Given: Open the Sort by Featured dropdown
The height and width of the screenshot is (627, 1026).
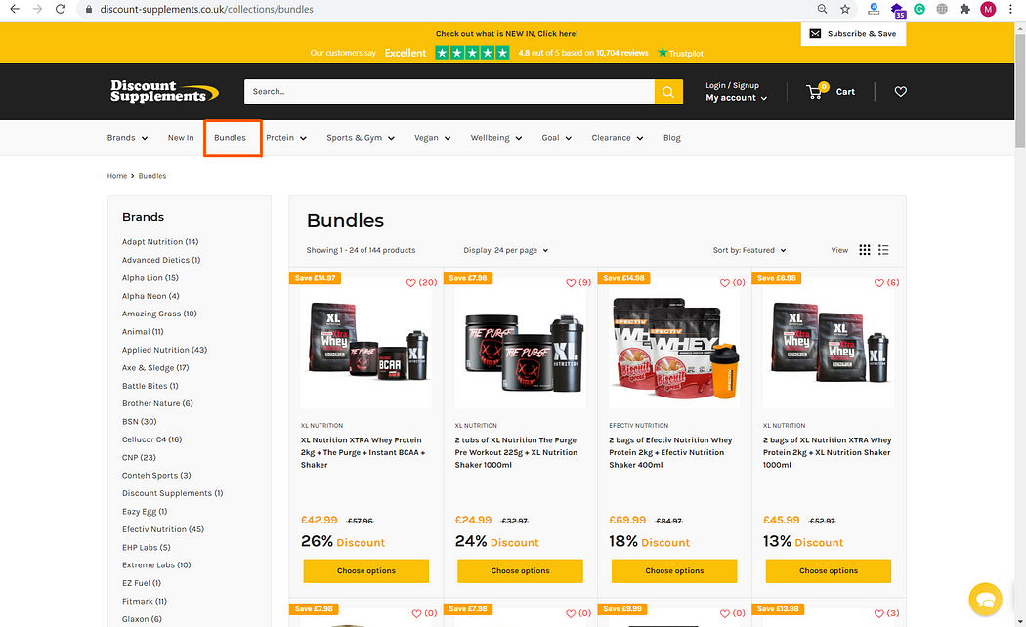Looking at the screenshot, I should [749, 250].
